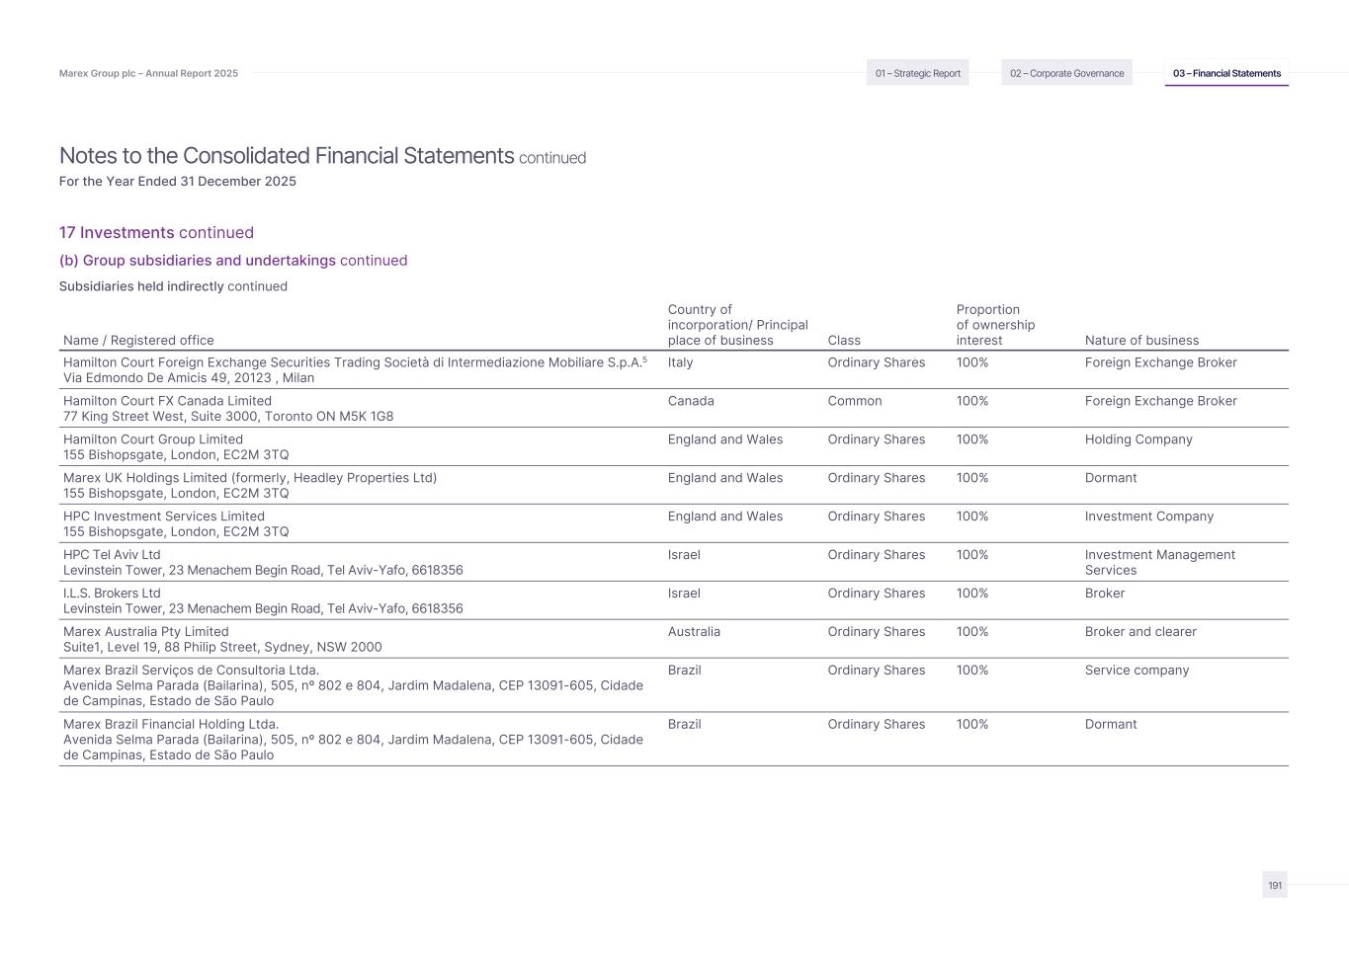Click the page number 191
1349x954 pixels.
(x=1275, y=886)
